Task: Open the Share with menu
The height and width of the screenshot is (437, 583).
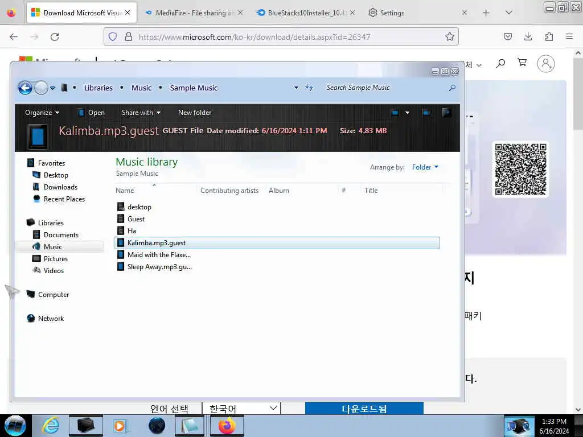Action: pos(141,113)
